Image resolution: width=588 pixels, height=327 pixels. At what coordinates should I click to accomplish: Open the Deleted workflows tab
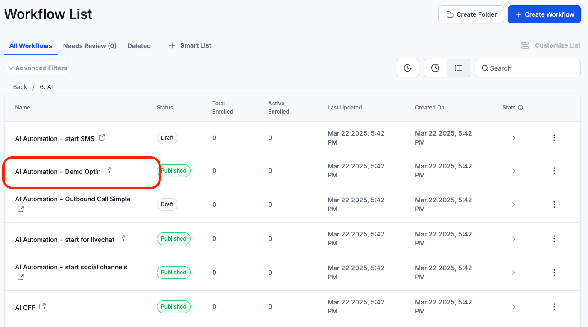pos(139,46)
